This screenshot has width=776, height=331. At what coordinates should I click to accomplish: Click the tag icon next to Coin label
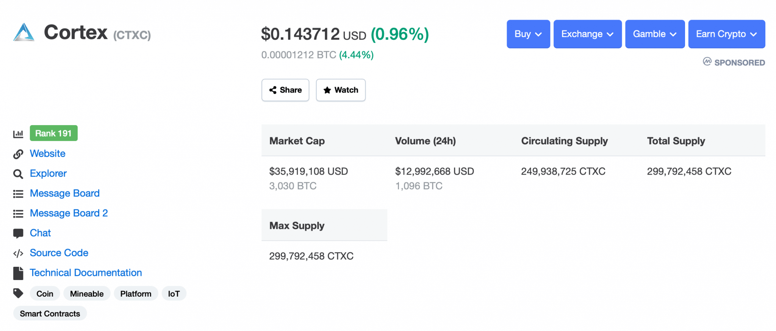point(18,293)
